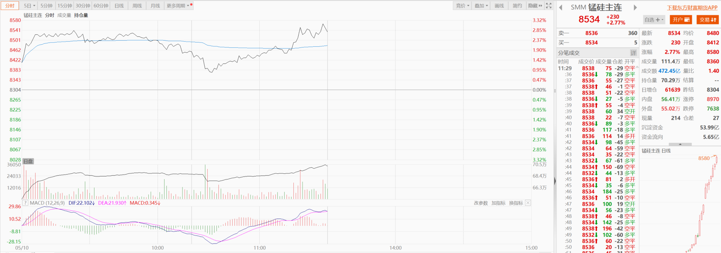Click the 卖一 price 8536

(x=591, y=33)
